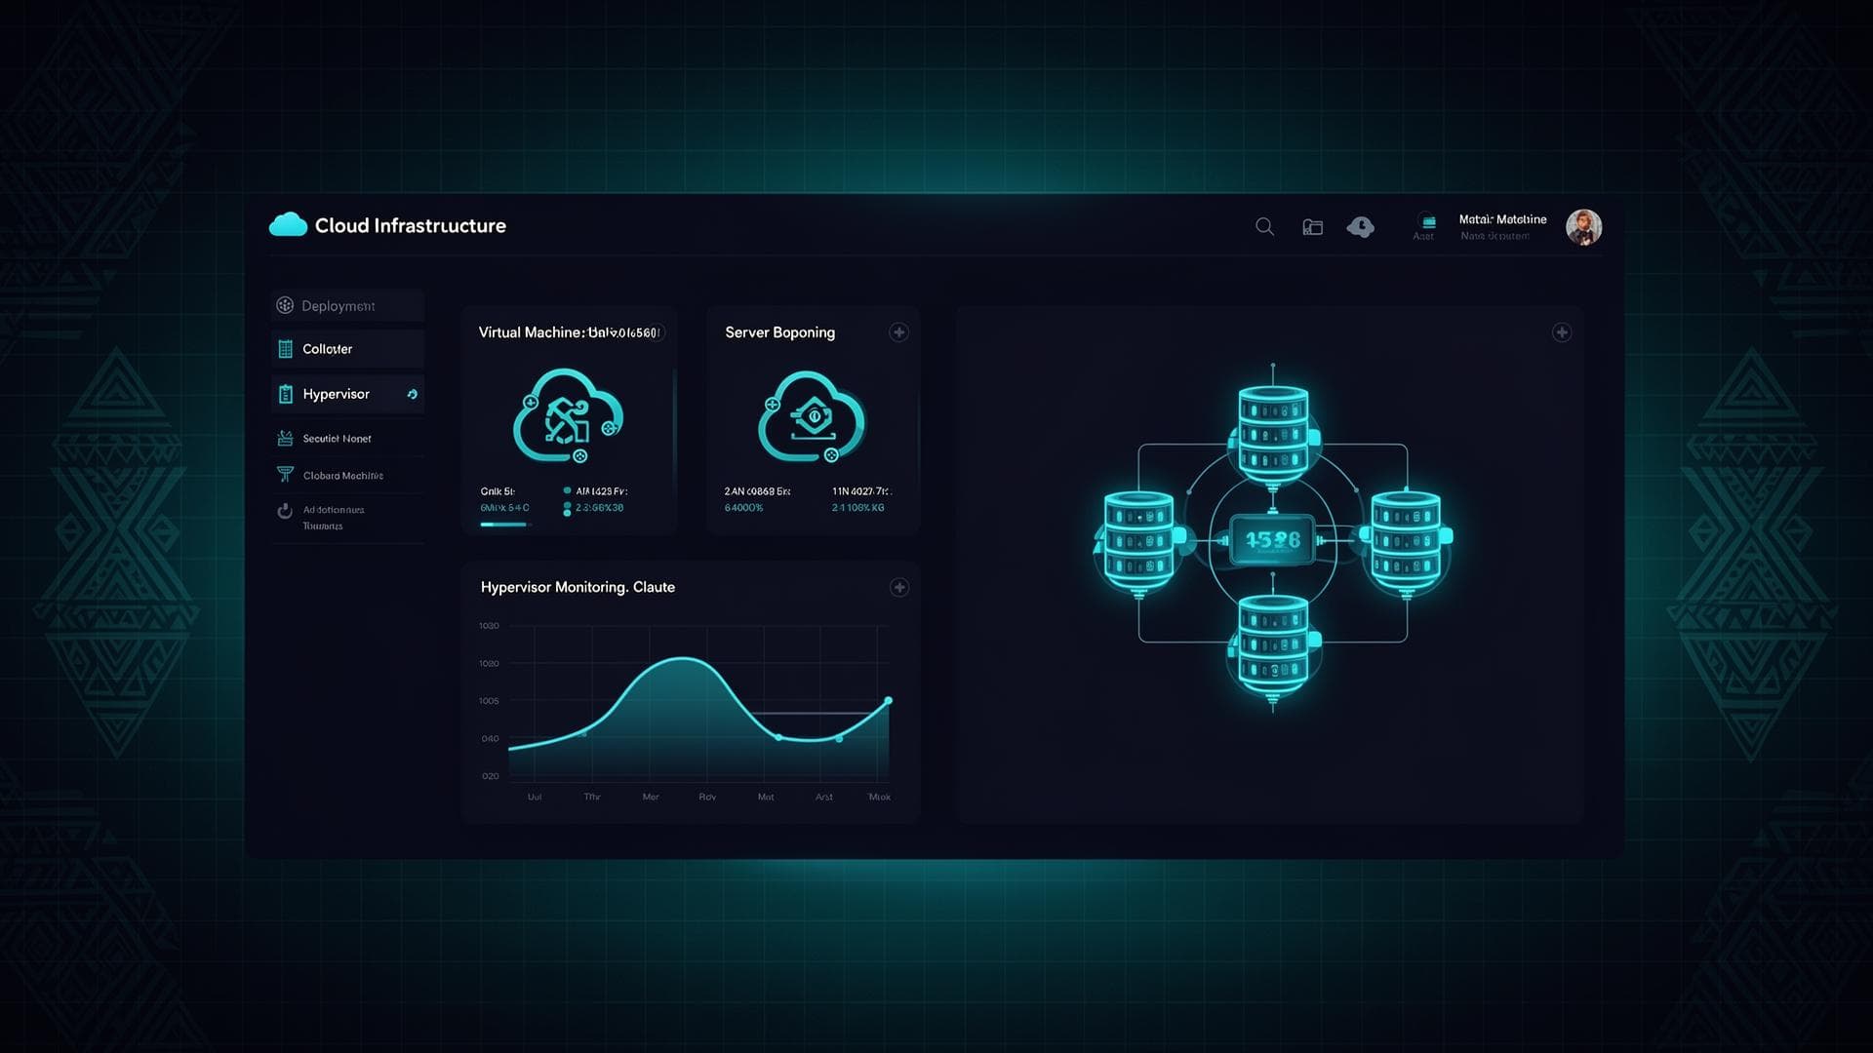This screenshot has height=1053, width=1873.
Task: Select the Security sidebar icon
Action: (285, 438)
